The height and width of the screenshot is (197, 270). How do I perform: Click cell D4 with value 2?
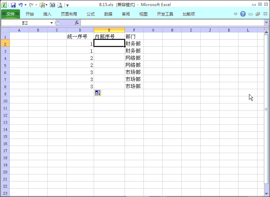(80, 57)
